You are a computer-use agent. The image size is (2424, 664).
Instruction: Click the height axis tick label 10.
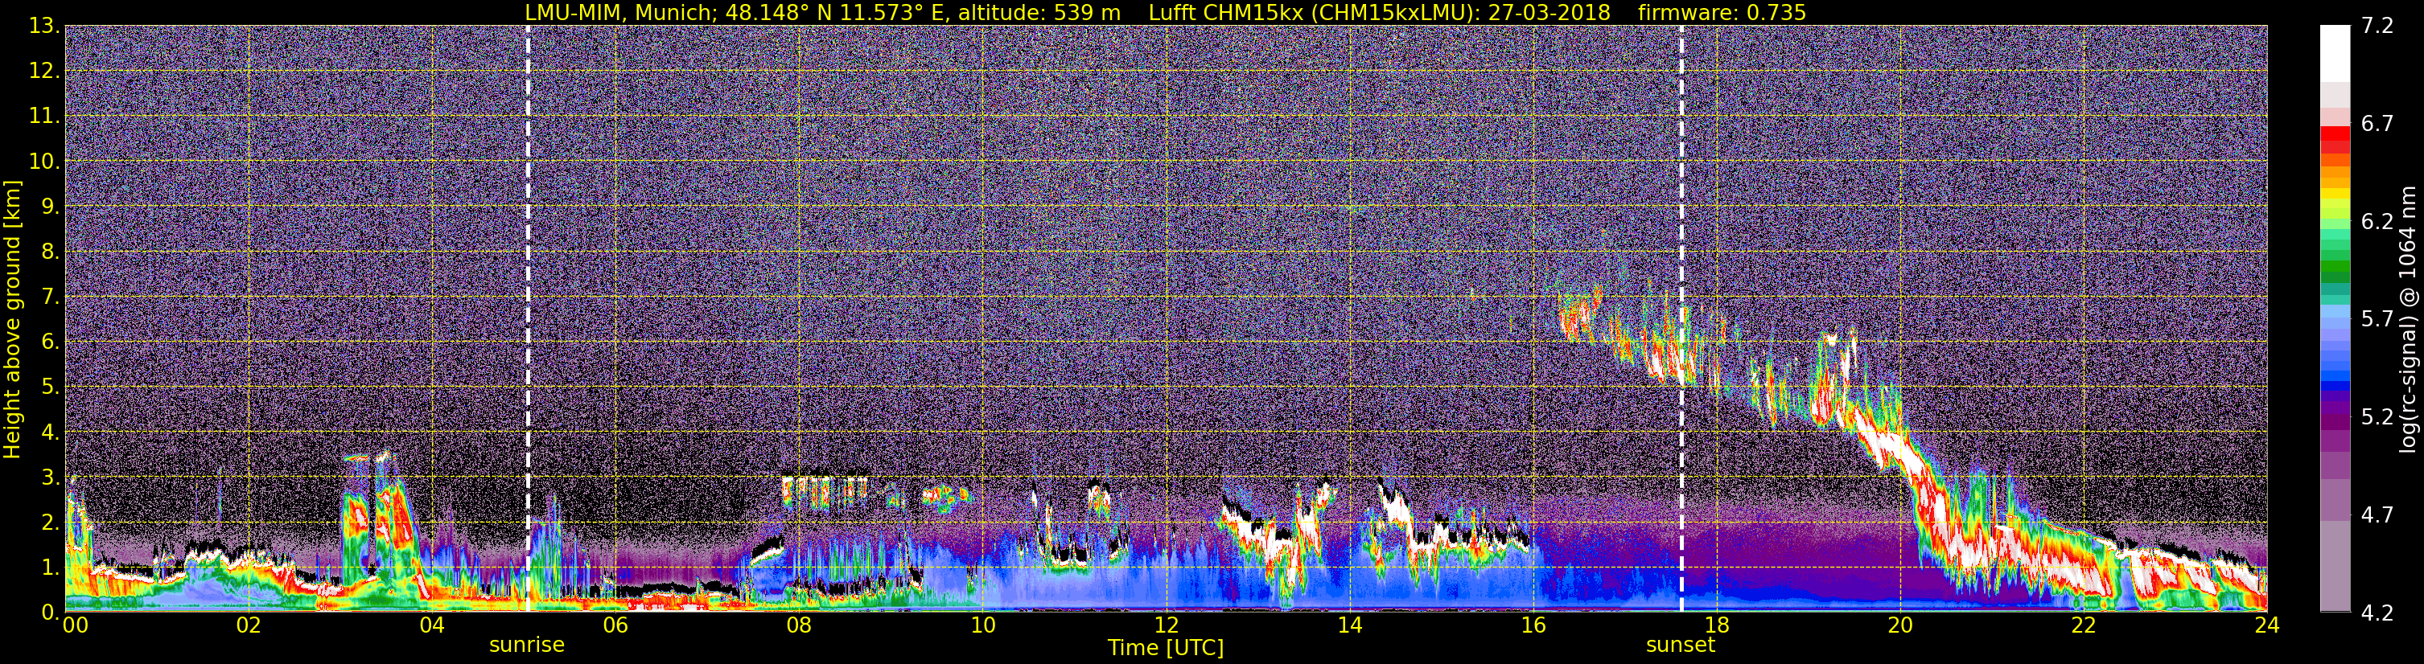point(44,162)
